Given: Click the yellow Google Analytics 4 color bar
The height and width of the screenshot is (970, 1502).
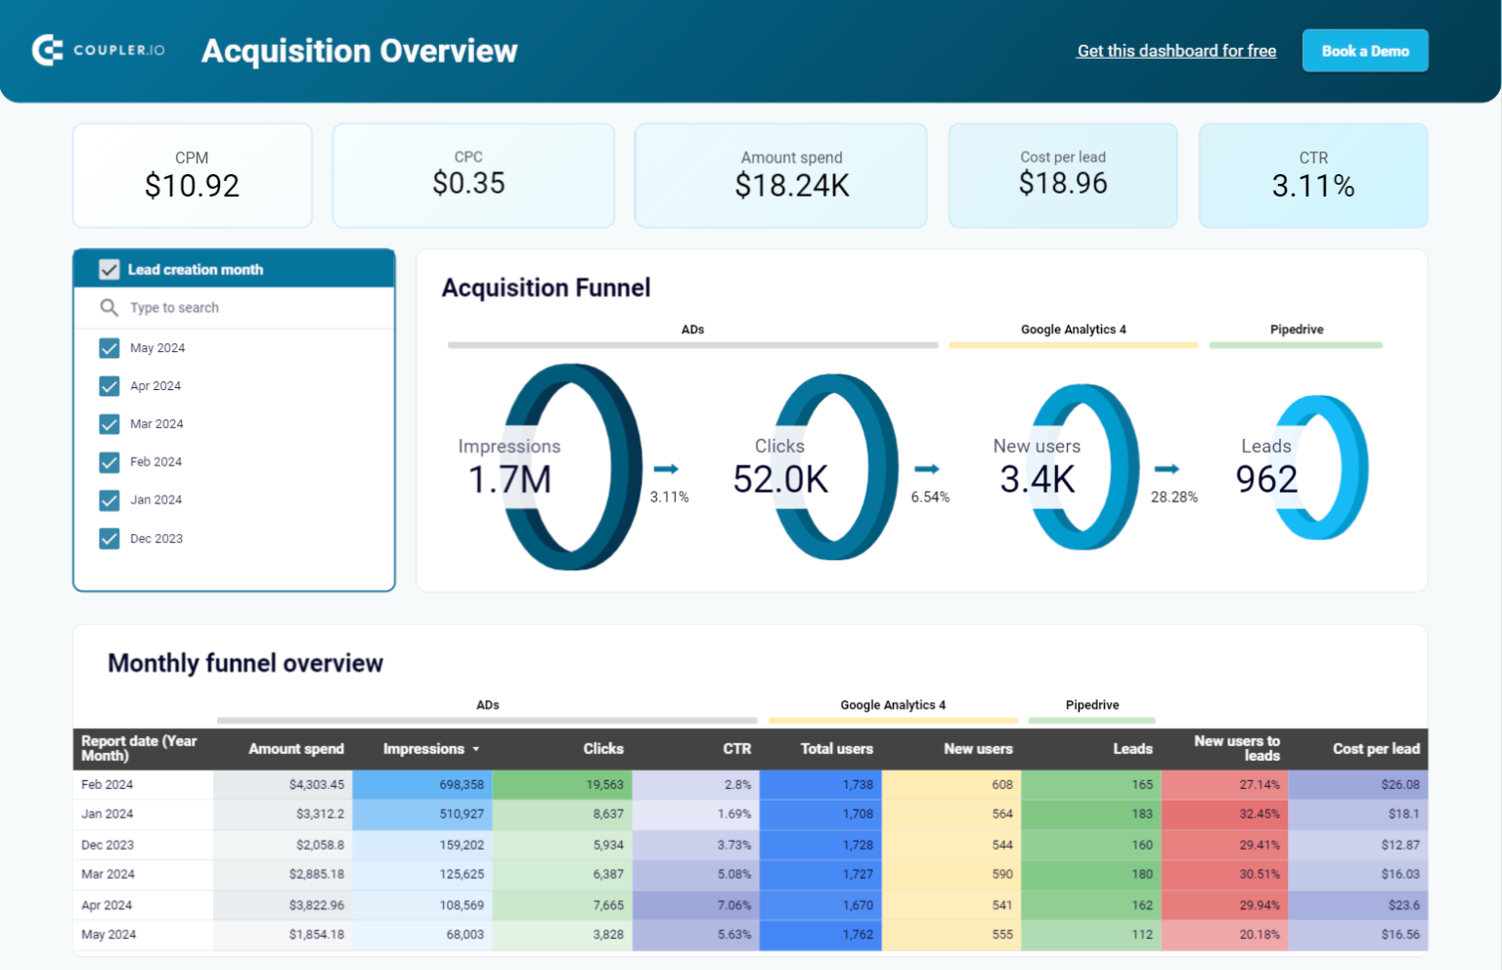Looking at the screenshot, I should click(x=1073, y=344).
